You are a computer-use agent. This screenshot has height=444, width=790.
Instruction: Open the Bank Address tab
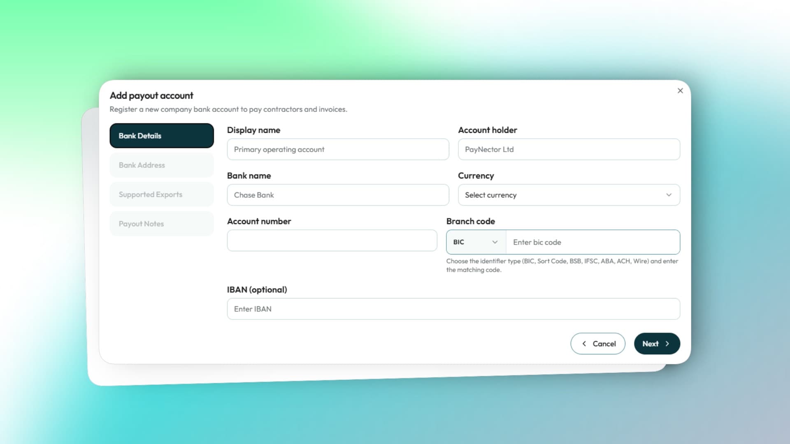coord(161,165)
